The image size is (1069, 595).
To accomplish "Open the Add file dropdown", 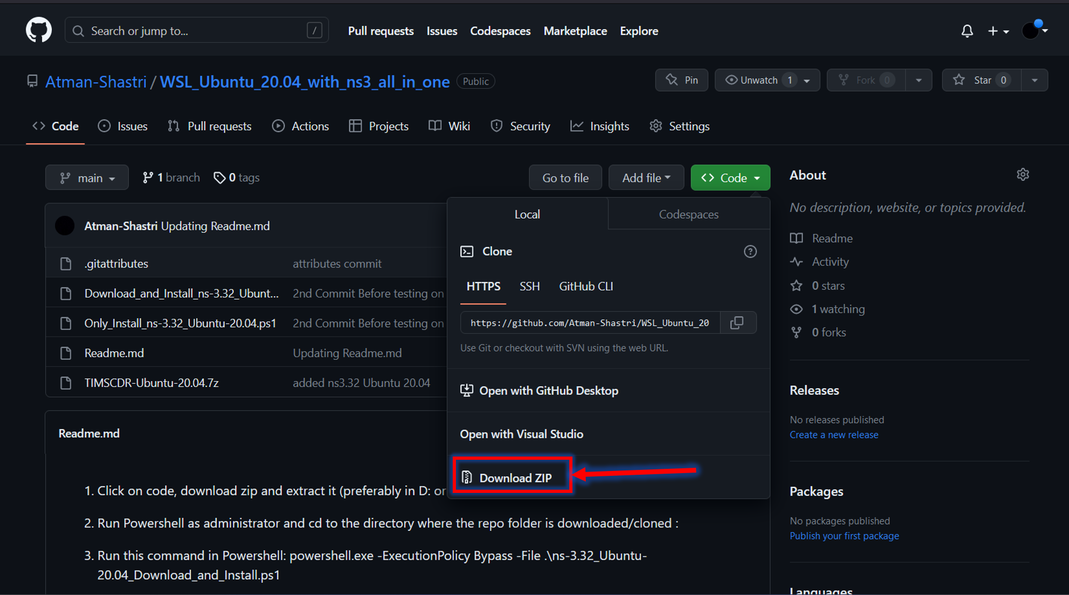I will coord(646,177).
